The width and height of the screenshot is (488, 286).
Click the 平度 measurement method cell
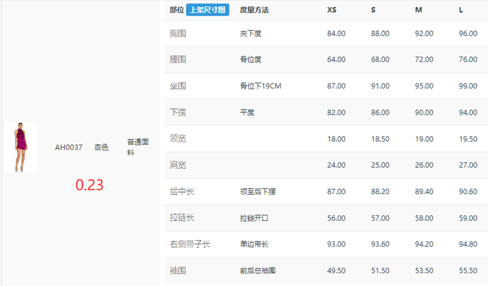point(247,112)
